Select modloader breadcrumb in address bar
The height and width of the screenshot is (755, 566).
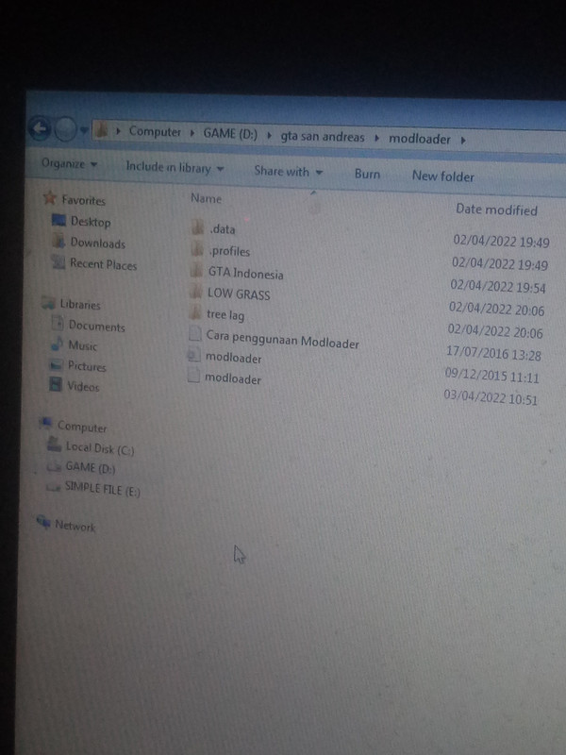coord(419,139)
